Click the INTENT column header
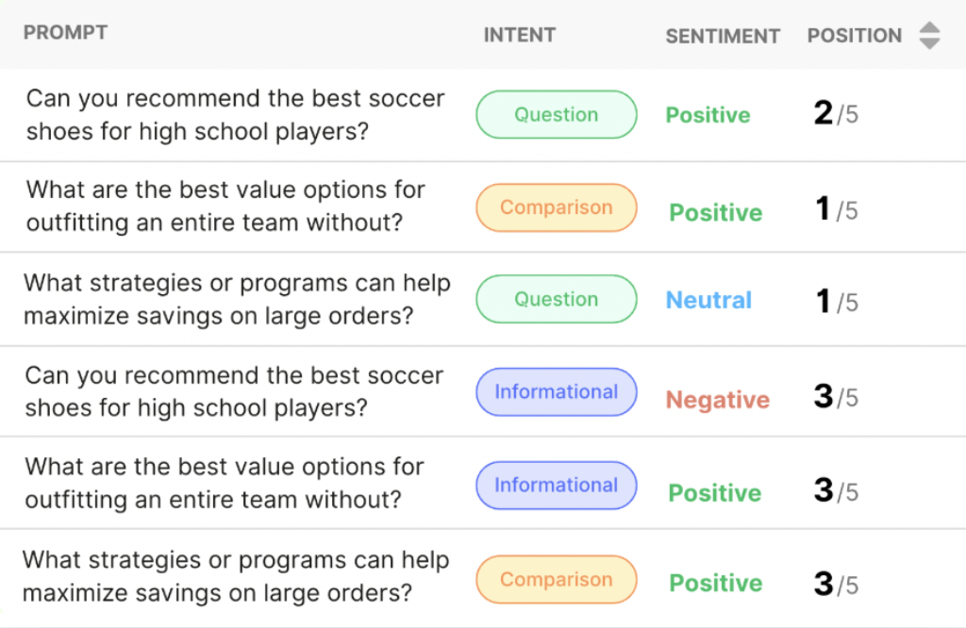Viewport: 966px width, 628px height. tap(520, 35)
